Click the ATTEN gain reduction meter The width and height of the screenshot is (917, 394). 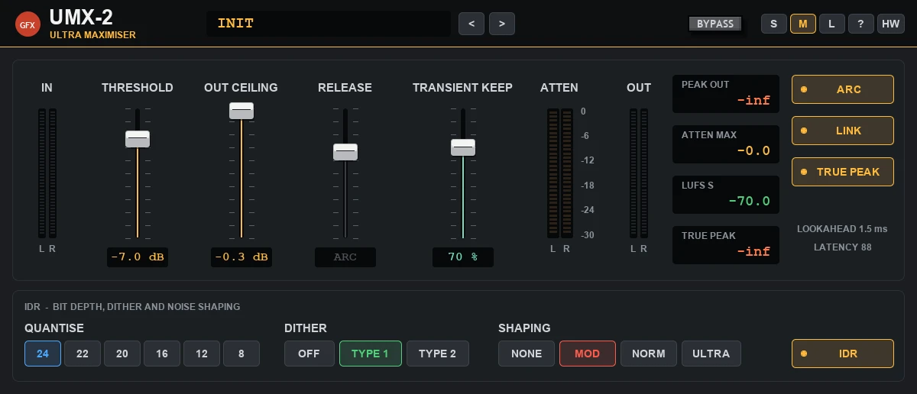tap(559, 173)
